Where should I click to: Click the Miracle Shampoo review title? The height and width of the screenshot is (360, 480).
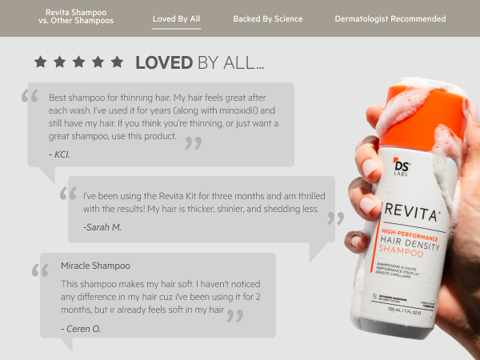(95, 266)
